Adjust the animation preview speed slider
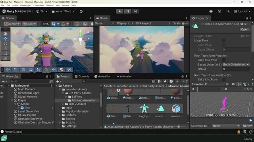This screenshot has width=254, height=142. tap(226, 89)
